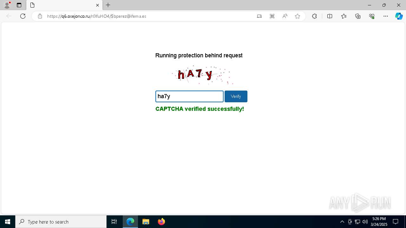Click the CAPTCHA text input field
This screenshot has width=406, height=228.
point(189,96)
